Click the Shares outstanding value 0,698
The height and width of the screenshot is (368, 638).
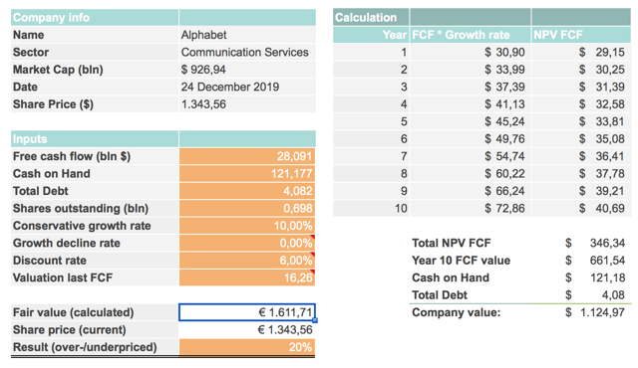(247, 208)
